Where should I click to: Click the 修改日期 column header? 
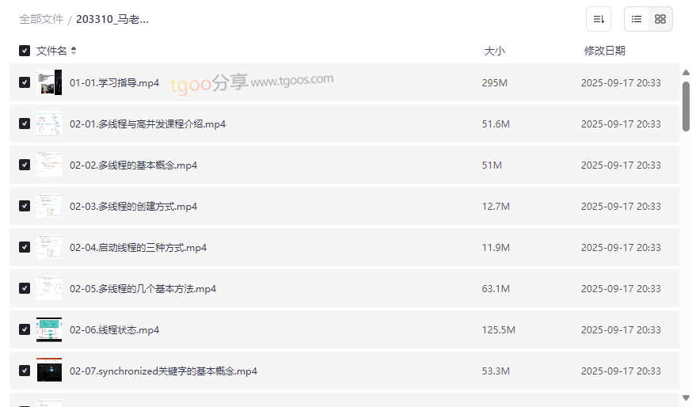click(605, 51)
